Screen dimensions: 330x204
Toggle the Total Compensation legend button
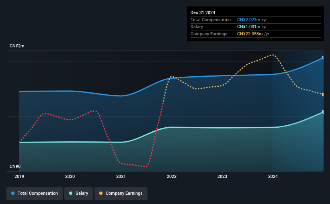tap(35, 194)
